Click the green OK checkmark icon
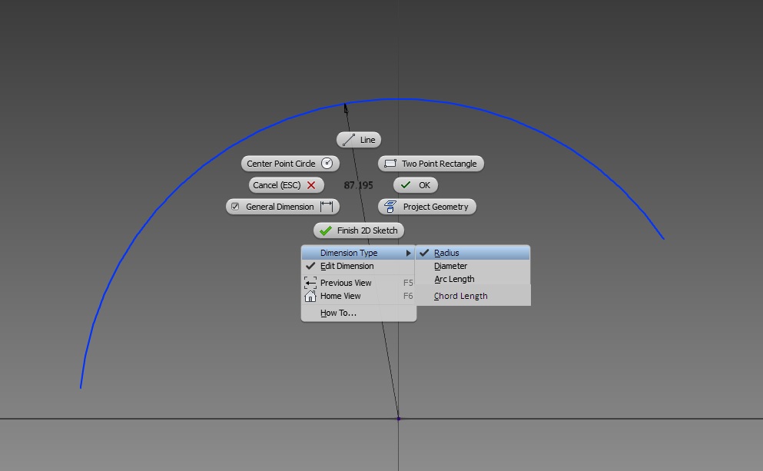Screen dimensions: 763x471 pyautogui.click(x=406, y=184)
